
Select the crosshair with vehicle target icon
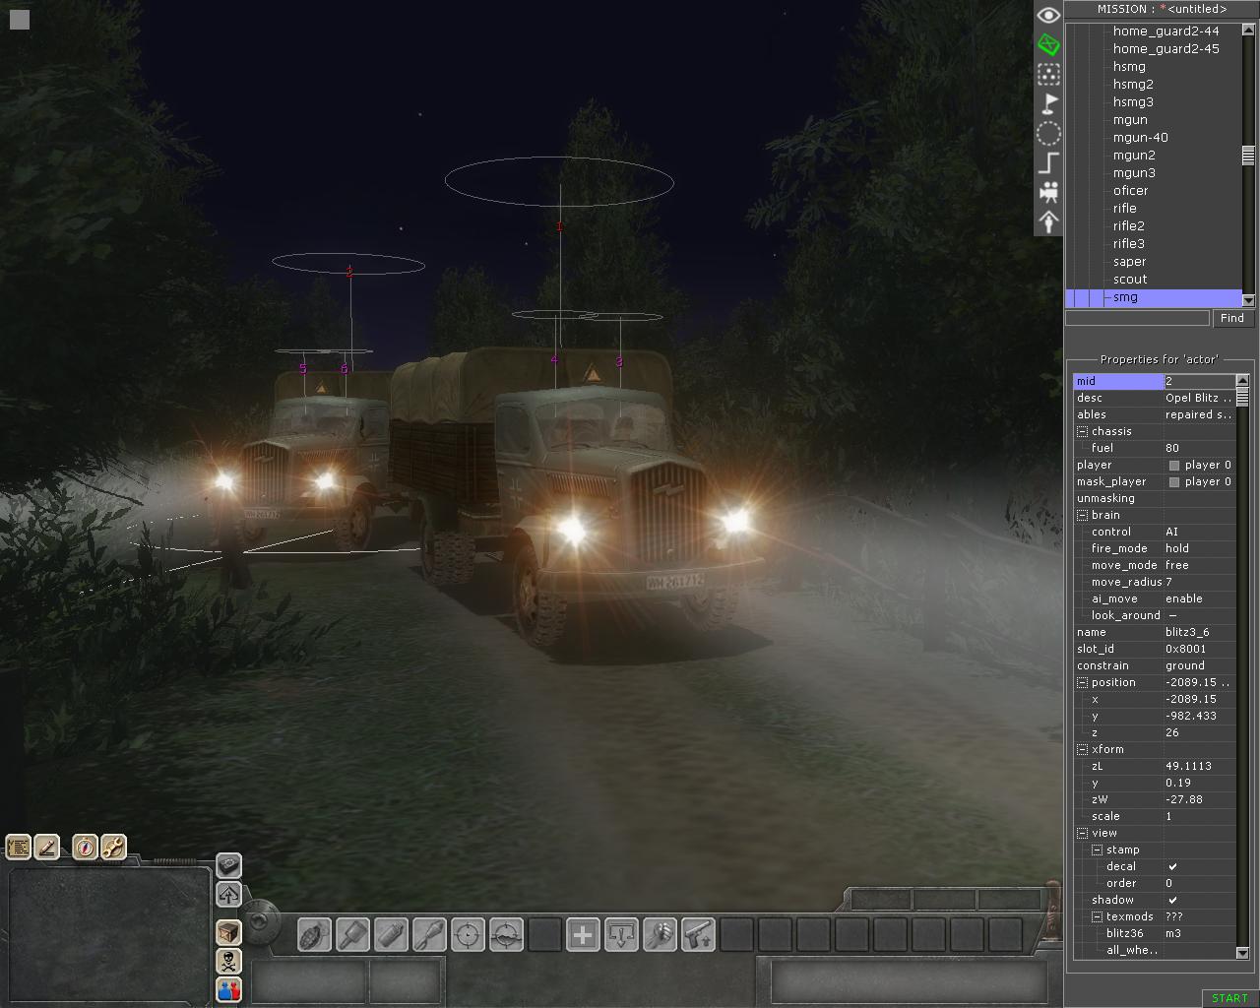point(507,934)
